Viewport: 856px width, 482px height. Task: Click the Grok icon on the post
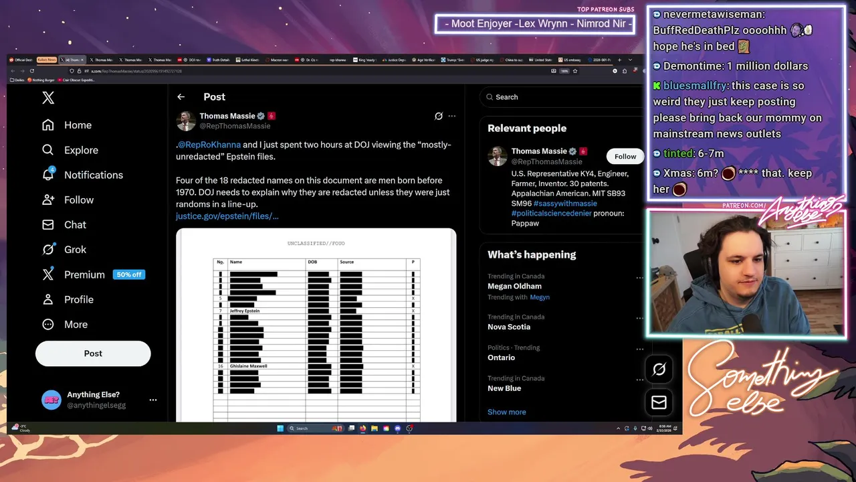(x=439, y=116)
